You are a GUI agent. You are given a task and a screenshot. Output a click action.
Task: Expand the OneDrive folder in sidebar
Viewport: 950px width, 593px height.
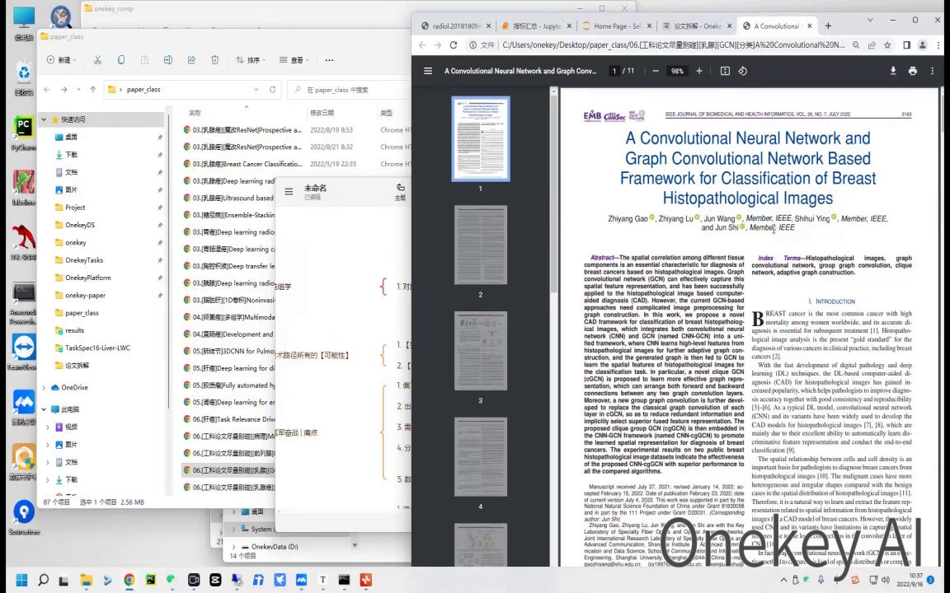tap(44, 387)
